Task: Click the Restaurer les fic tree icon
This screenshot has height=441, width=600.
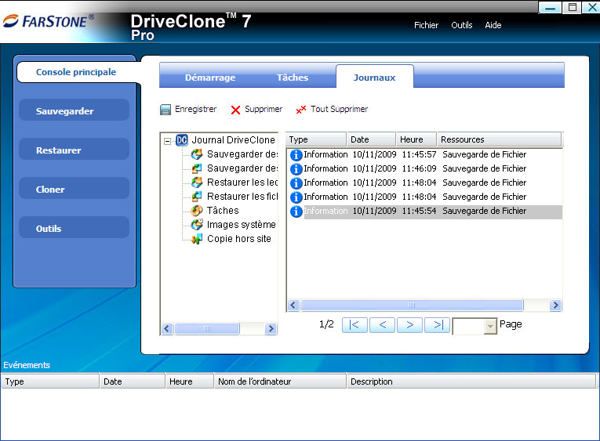Action: (x=197, y=197)
